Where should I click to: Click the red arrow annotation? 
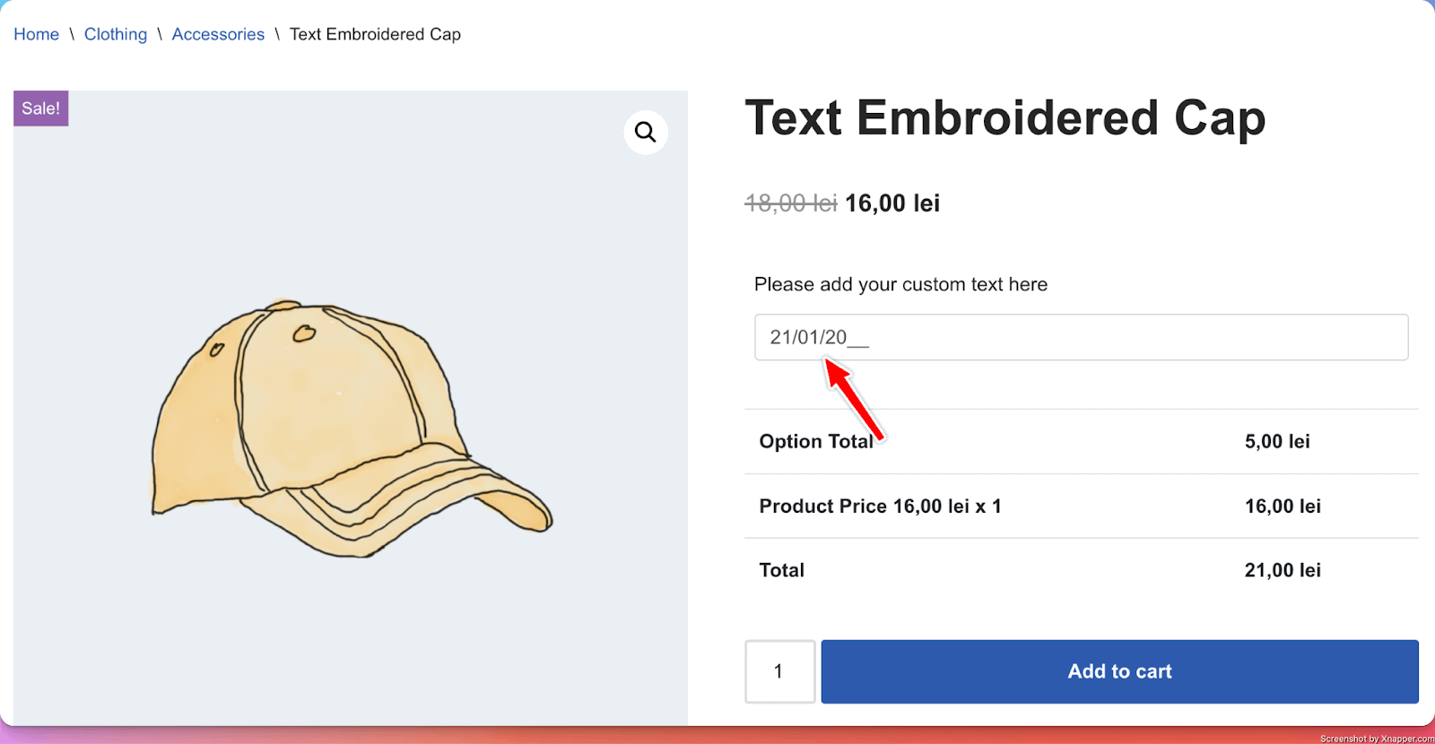[x=854, y=399]
